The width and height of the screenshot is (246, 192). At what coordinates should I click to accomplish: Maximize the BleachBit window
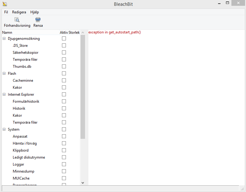tap(227, 3)
